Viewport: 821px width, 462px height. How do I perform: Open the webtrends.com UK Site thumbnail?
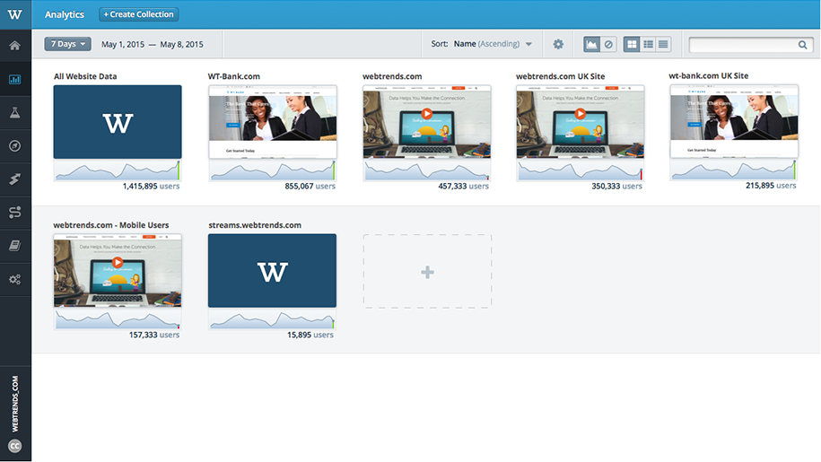pyautogui.click(x=581, y=122)
